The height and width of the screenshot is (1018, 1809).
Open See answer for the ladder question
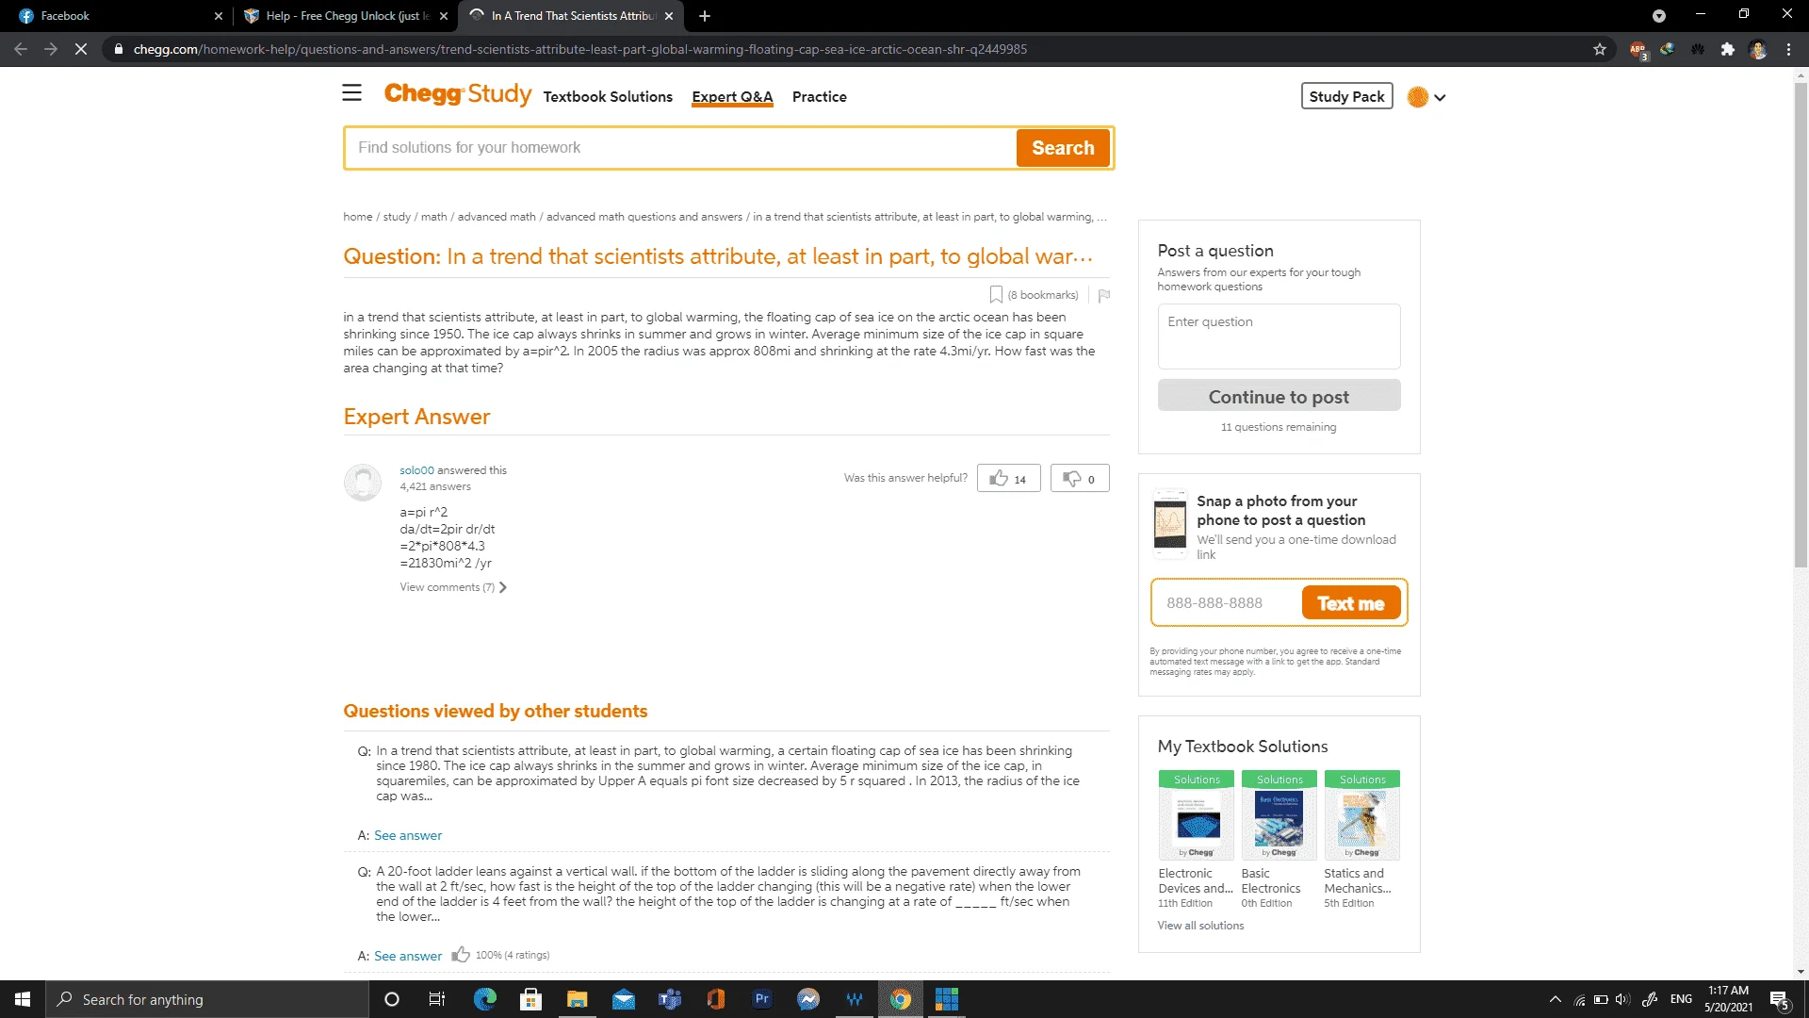(408, 956)
